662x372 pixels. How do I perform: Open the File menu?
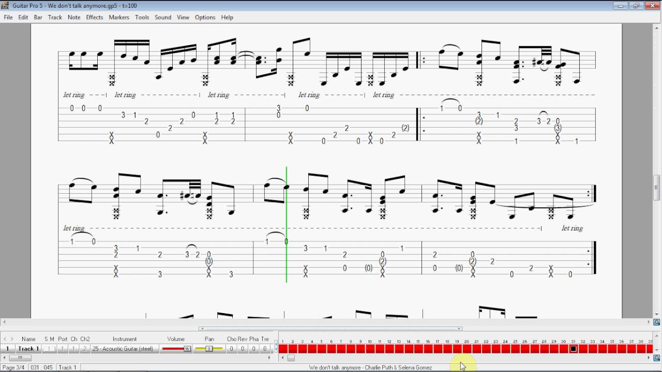(8, 17)
